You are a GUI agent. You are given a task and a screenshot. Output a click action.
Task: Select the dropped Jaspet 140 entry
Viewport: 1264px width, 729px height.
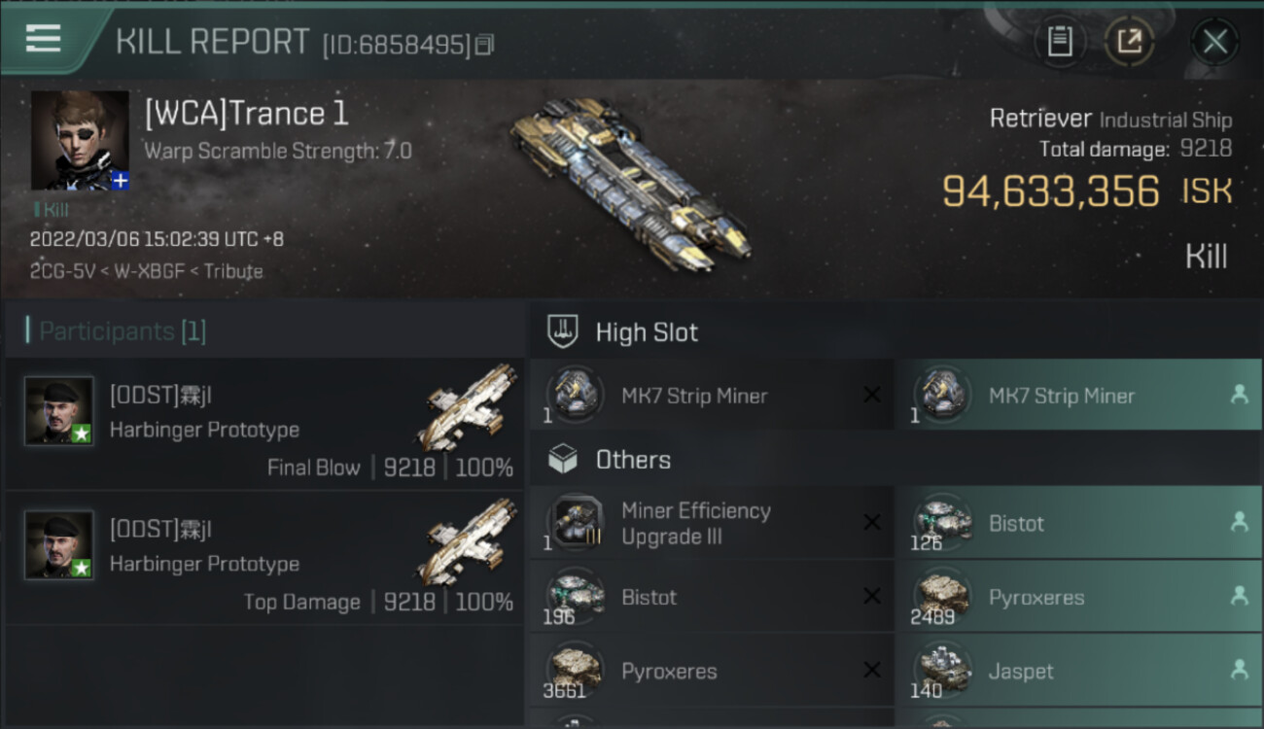coord(1077,671)
